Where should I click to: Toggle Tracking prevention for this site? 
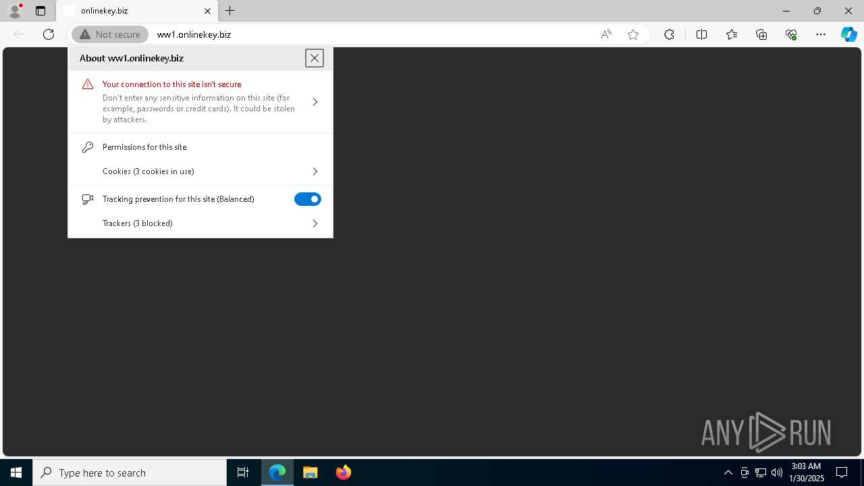[x=308, y=199]
